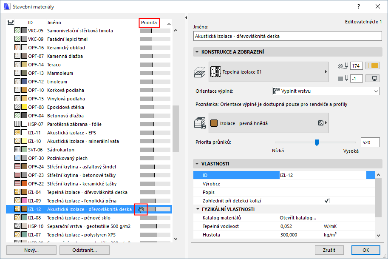Confirm the dialog with OK

click(x=366, y=250)
